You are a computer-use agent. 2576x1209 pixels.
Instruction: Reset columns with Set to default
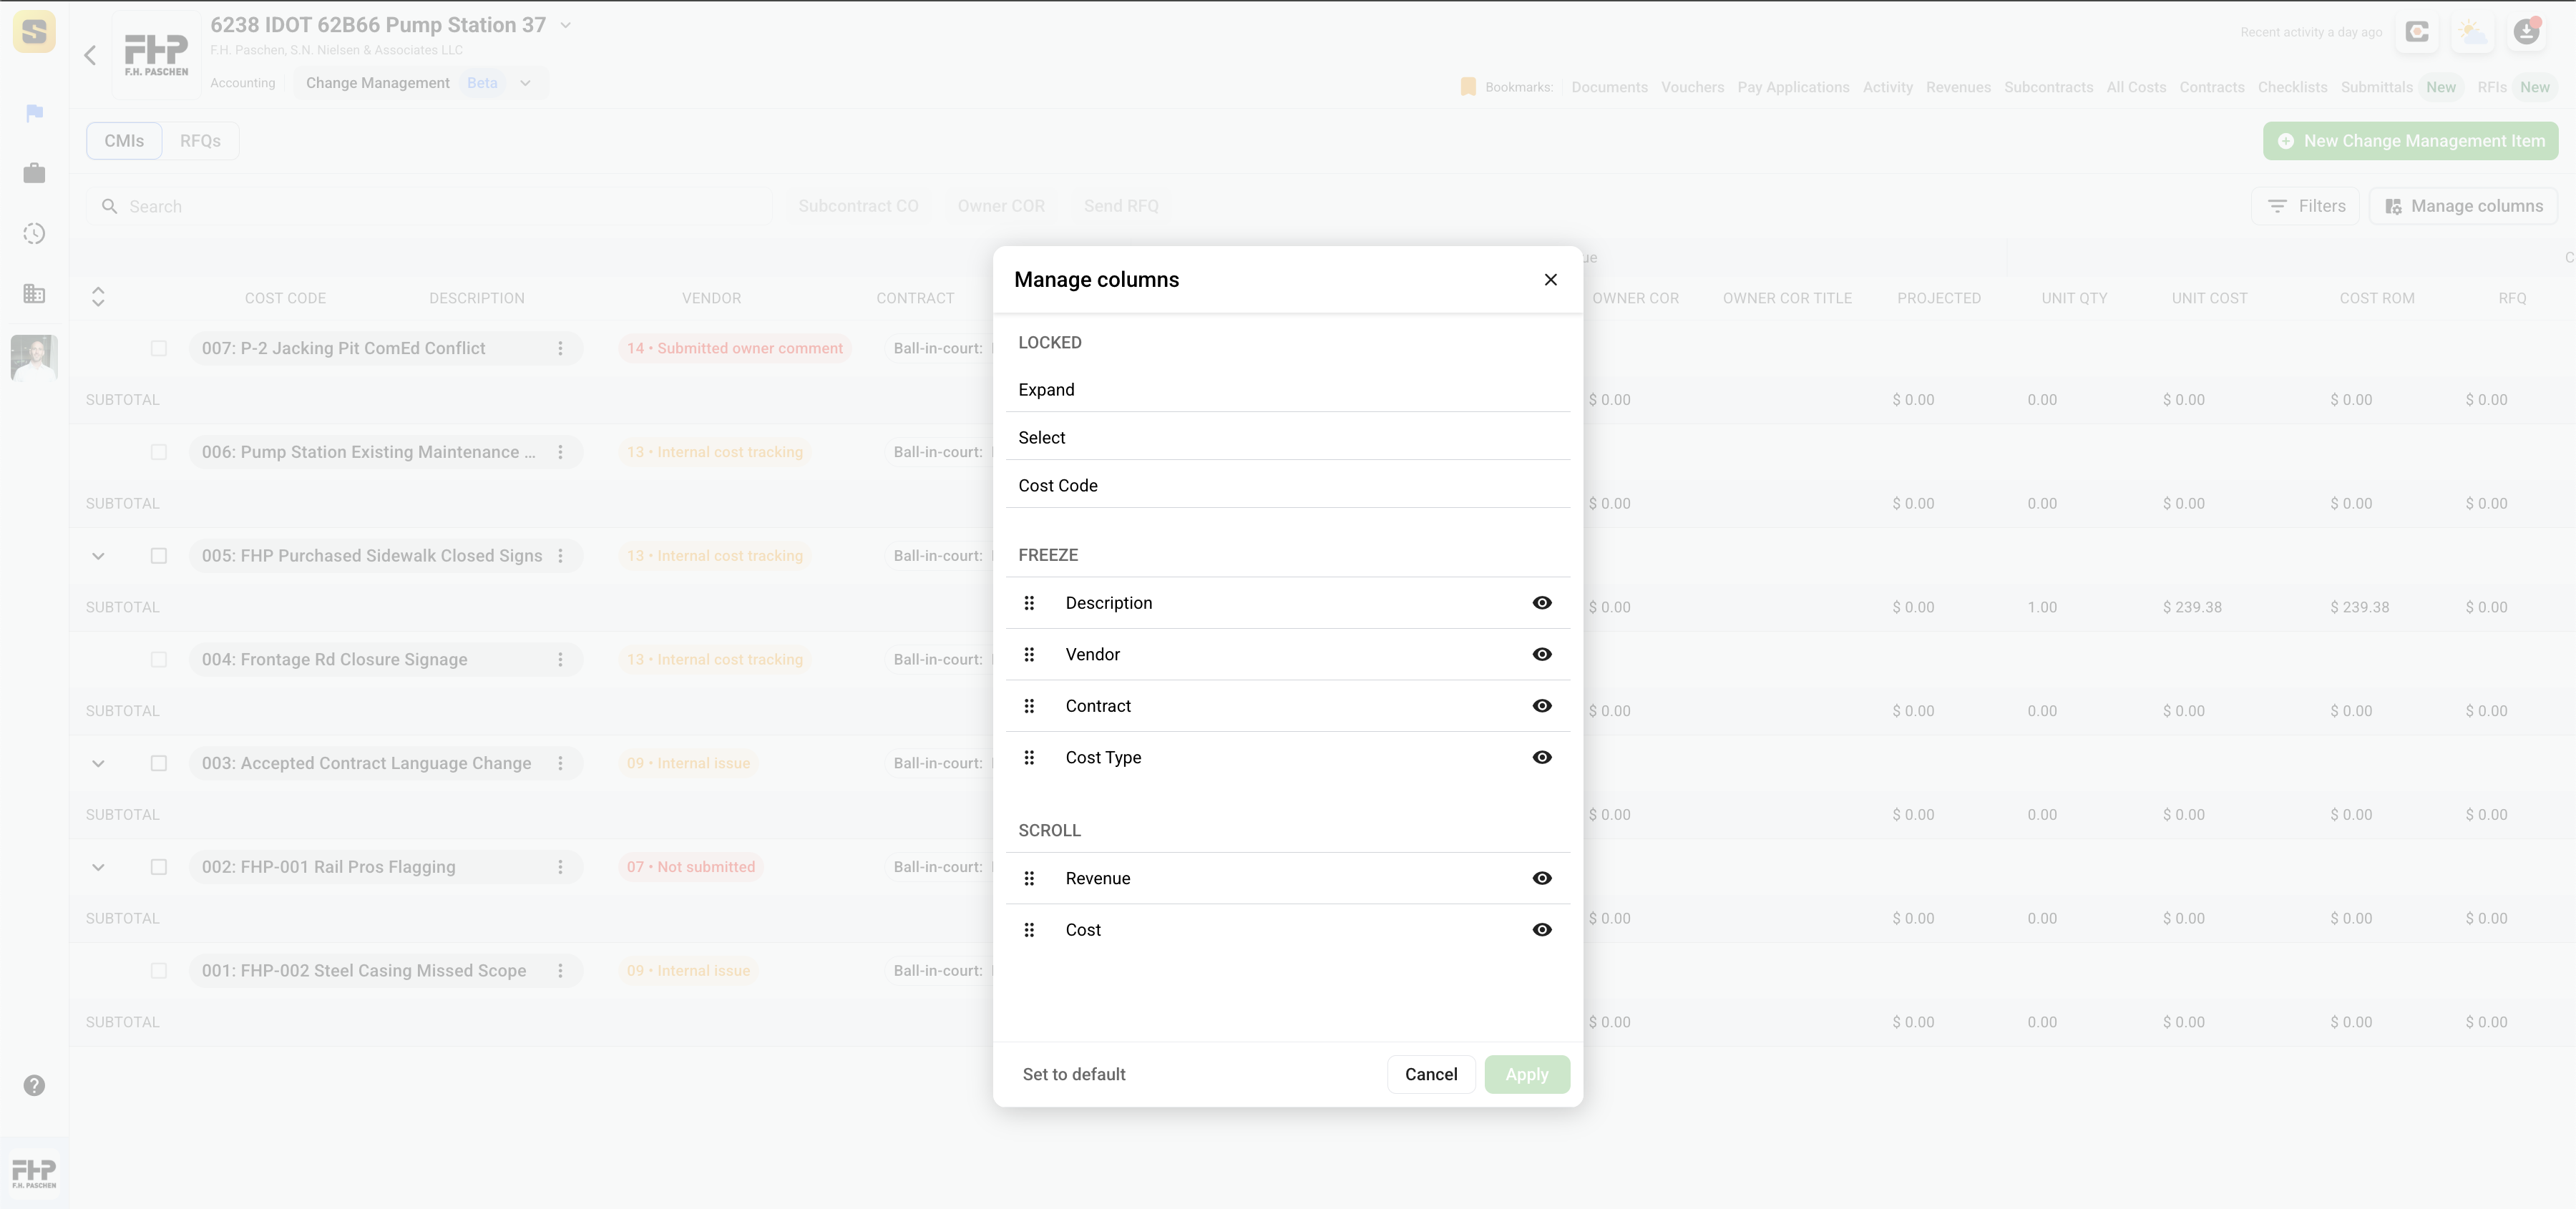(1073, 1074)
